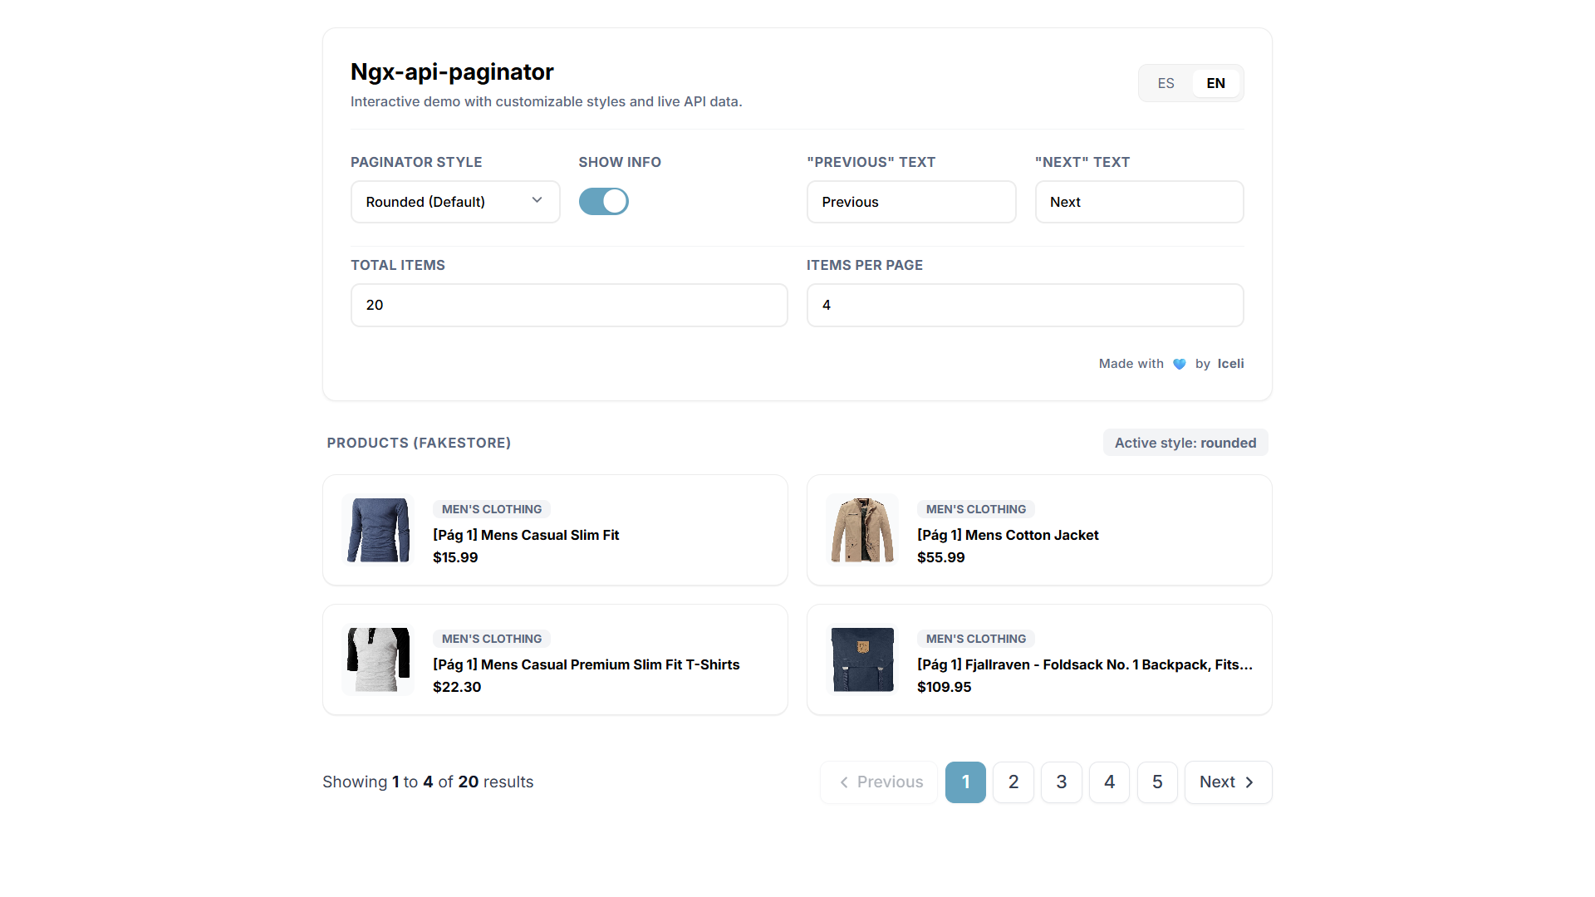Click the Mens Casual Premium Slim Fit T-Shirts title
This screenshot has width=1595, height=897.
[586, 664]
